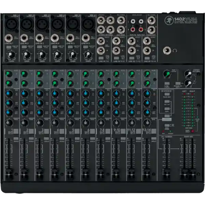Screen dimensions: 205x205
Task: Select TAPE as control room source
Action: pos(167,109)
